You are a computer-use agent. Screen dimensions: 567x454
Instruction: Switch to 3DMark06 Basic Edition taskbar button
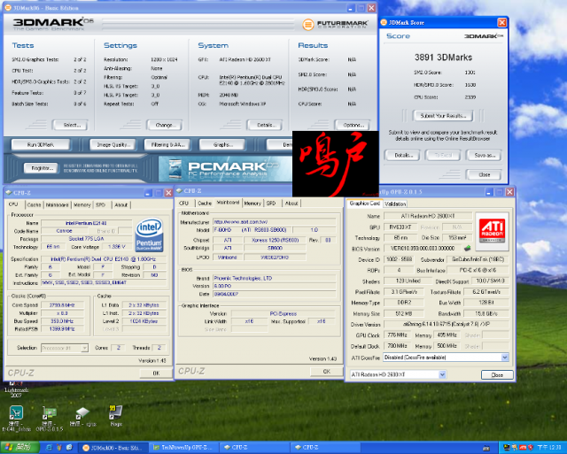(114, 448)
